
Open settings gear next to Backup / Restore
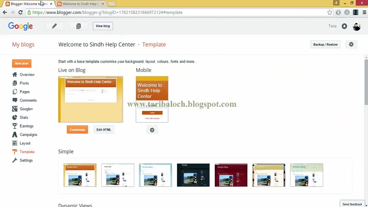tap(351, 44)
